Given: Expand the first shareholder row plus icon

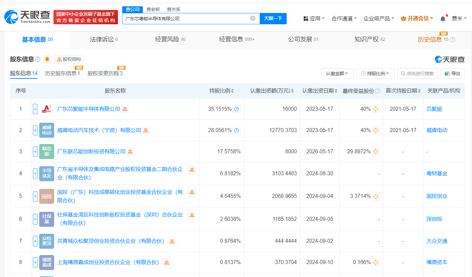Looking at the screenshot, I should click(x=35, y=109).
